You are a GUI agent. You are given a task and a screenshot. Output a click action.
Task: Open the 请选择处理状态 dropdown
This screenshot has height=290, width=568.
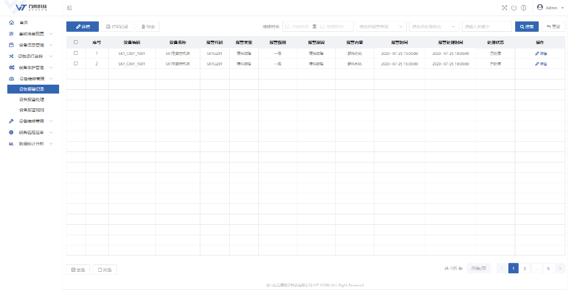(434, 27)
